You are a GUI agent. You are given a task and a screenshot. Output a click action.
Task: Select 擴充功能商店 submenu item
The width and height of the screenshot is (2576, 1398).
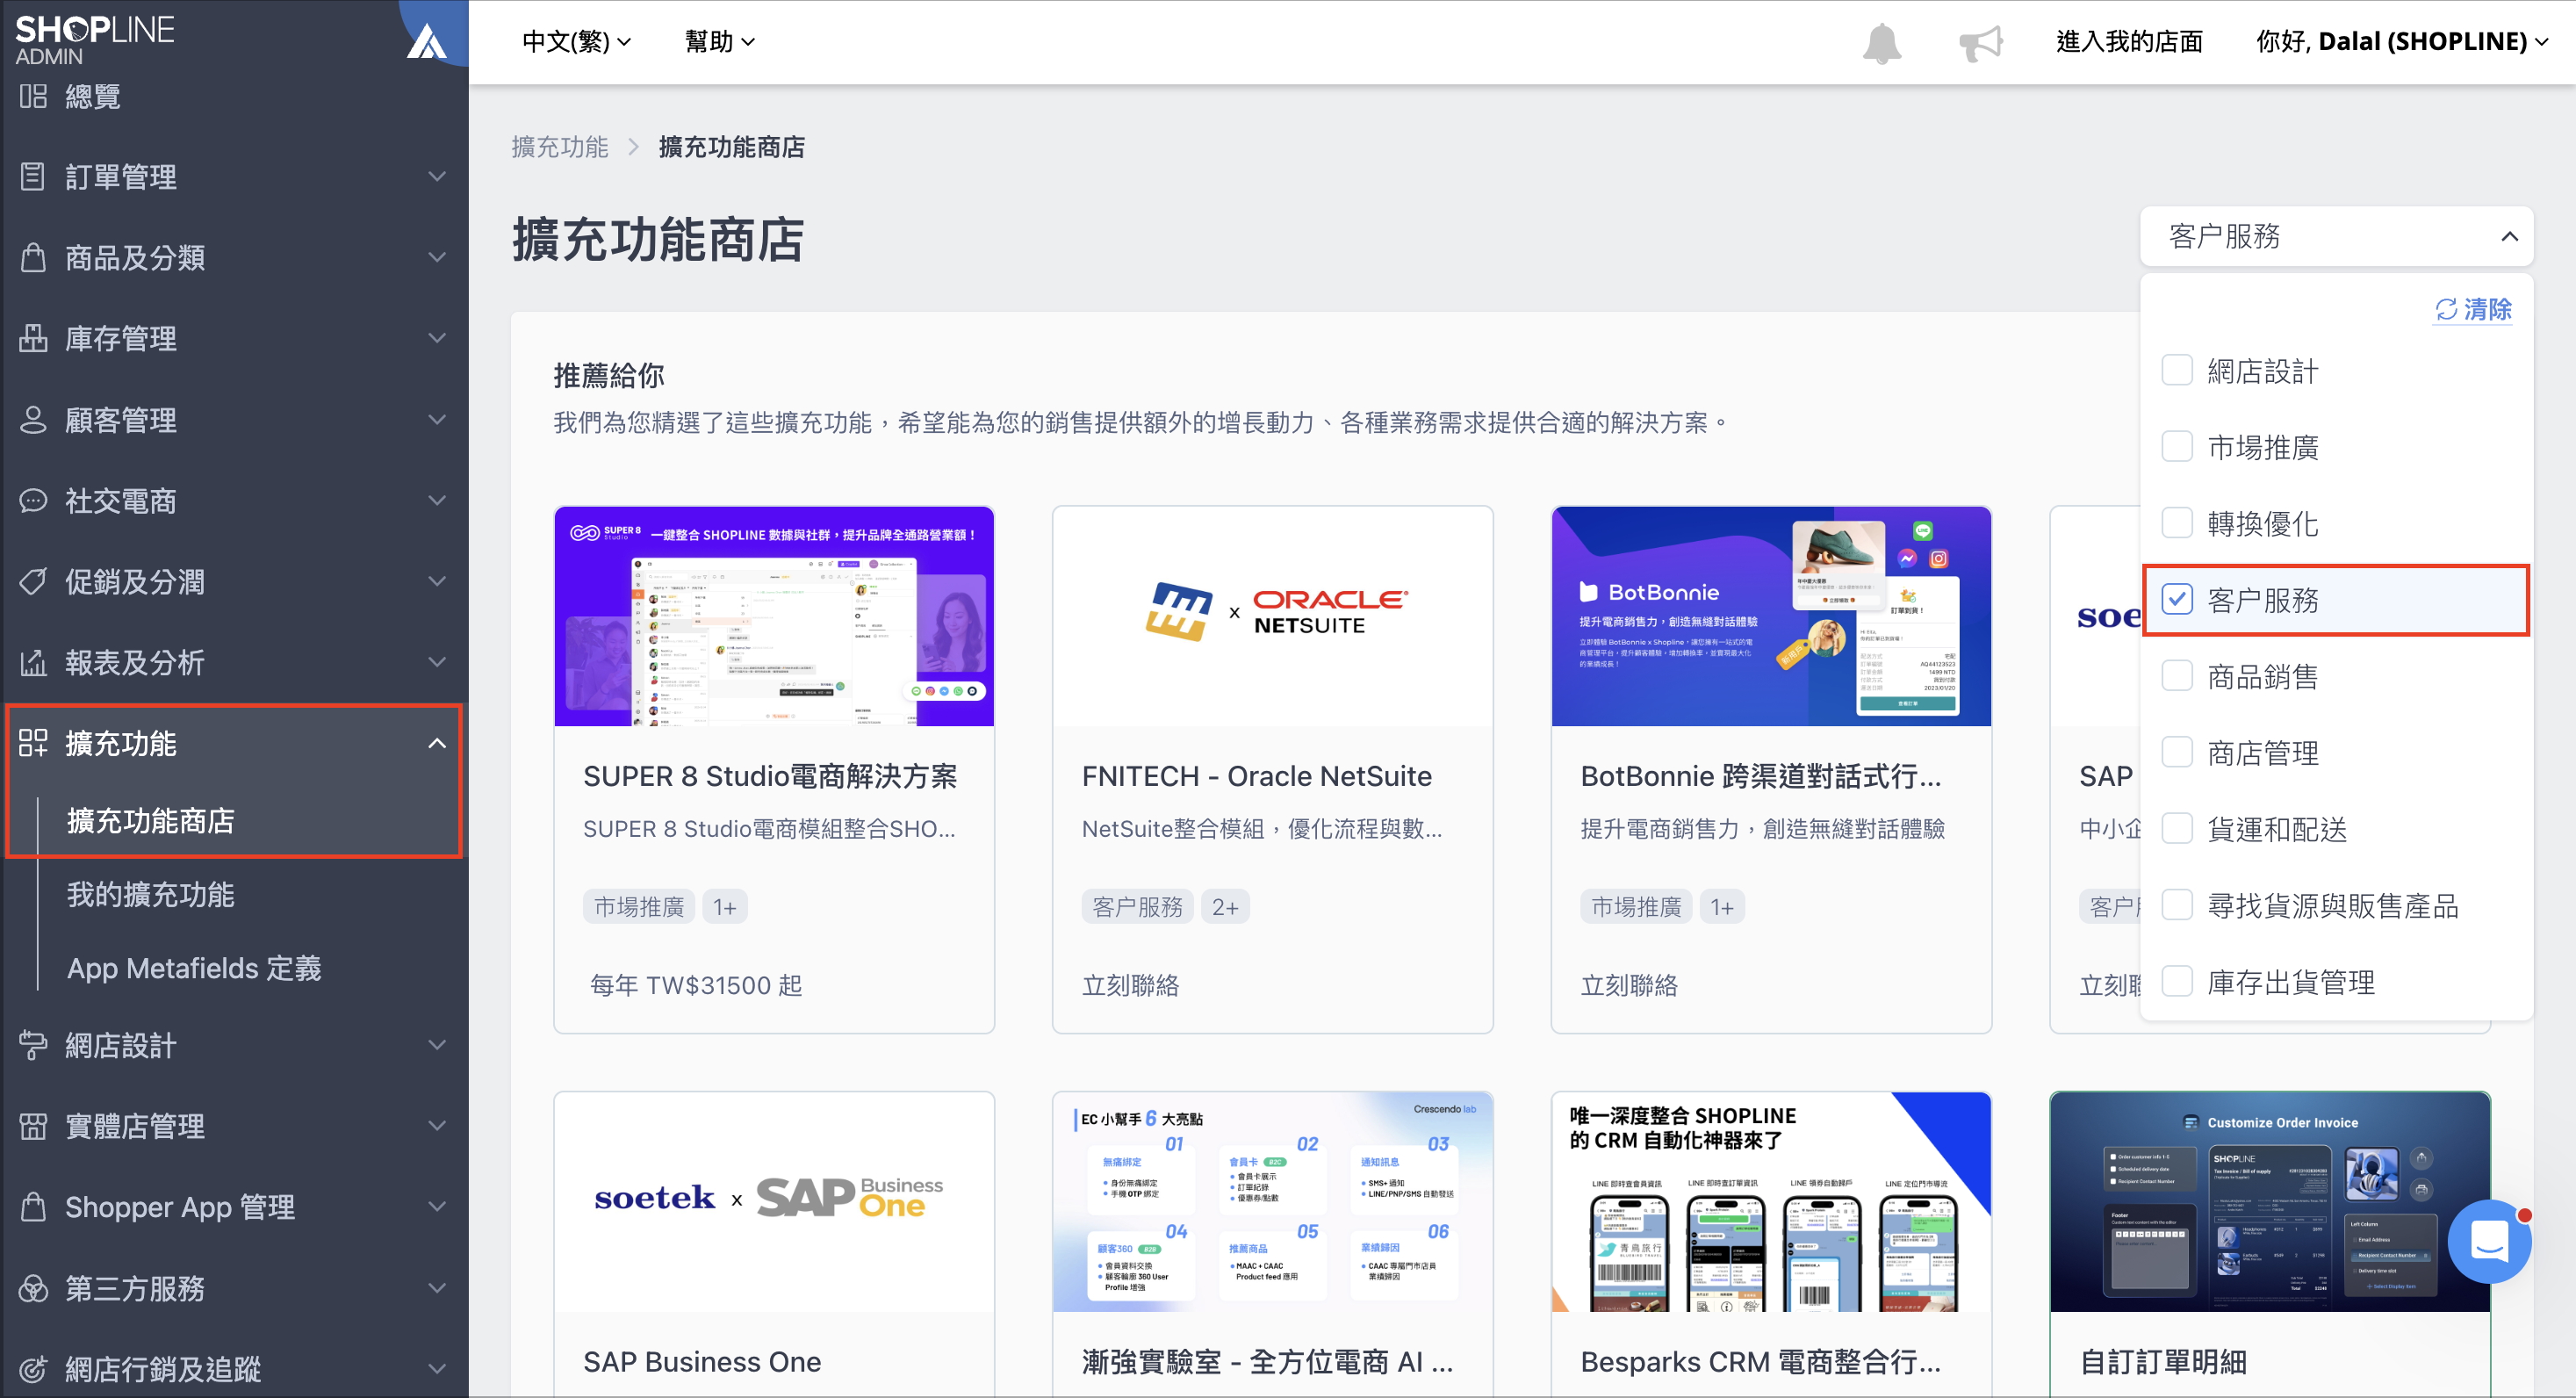point(151,821)
